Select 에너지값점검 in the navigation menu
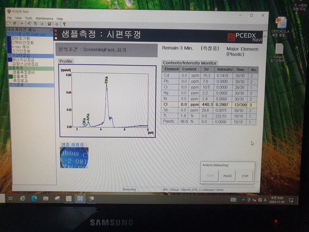309x232 pixels. [x=23, y=60]
